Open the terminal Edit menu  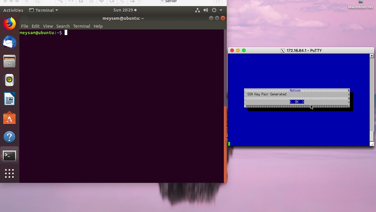tap(36, 26)
